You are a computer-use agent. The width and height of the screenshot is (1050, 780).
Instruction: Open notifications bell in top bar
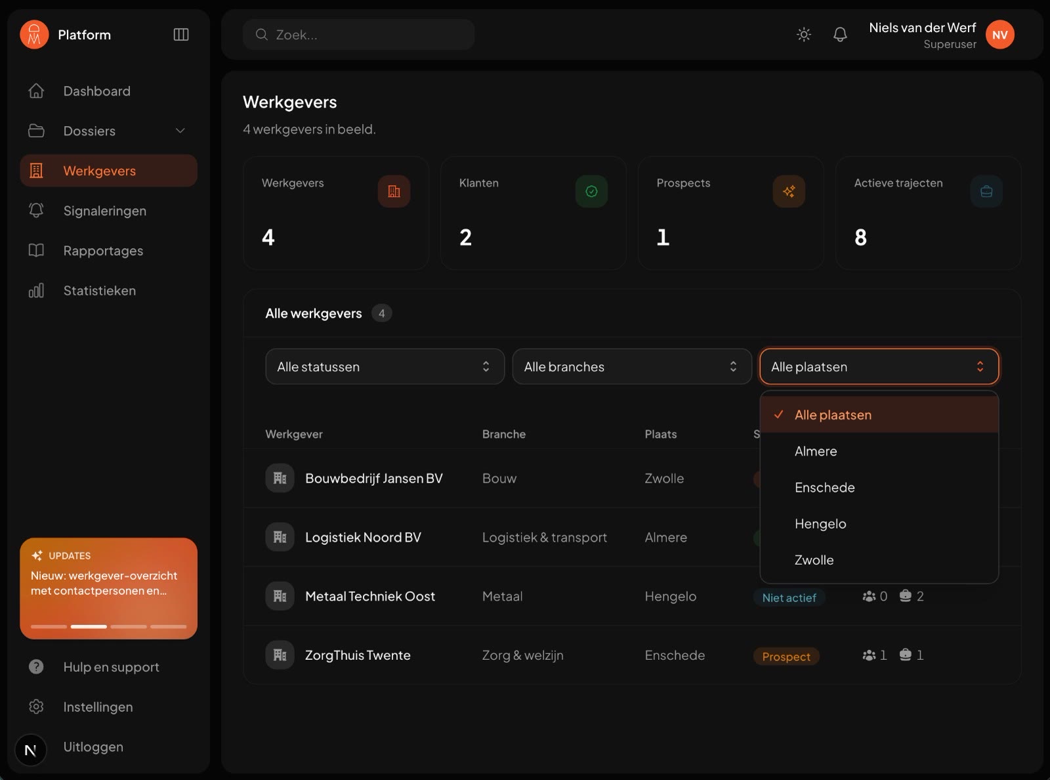(840, 35)
